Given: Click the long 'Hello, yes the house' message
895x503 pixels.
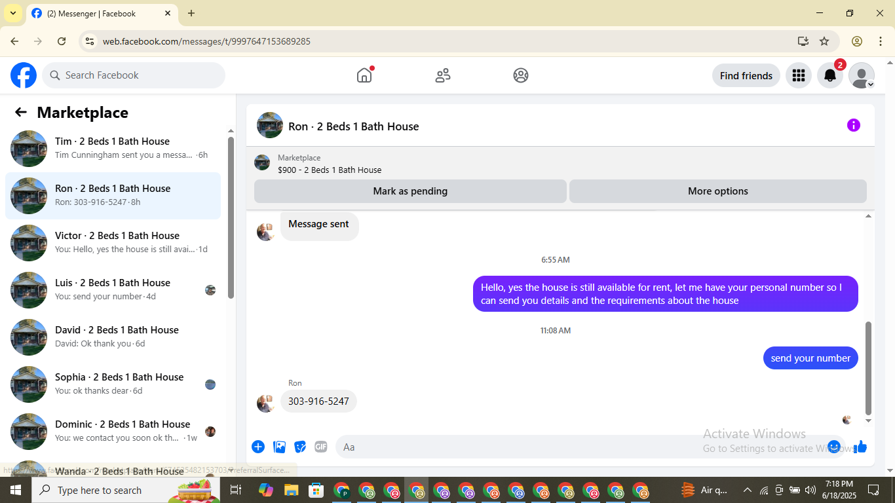Looking at the screenshot, I should (x=666, y=294).
